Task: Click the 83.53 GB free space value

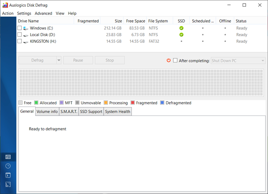Action: click(x=137, y=28)
